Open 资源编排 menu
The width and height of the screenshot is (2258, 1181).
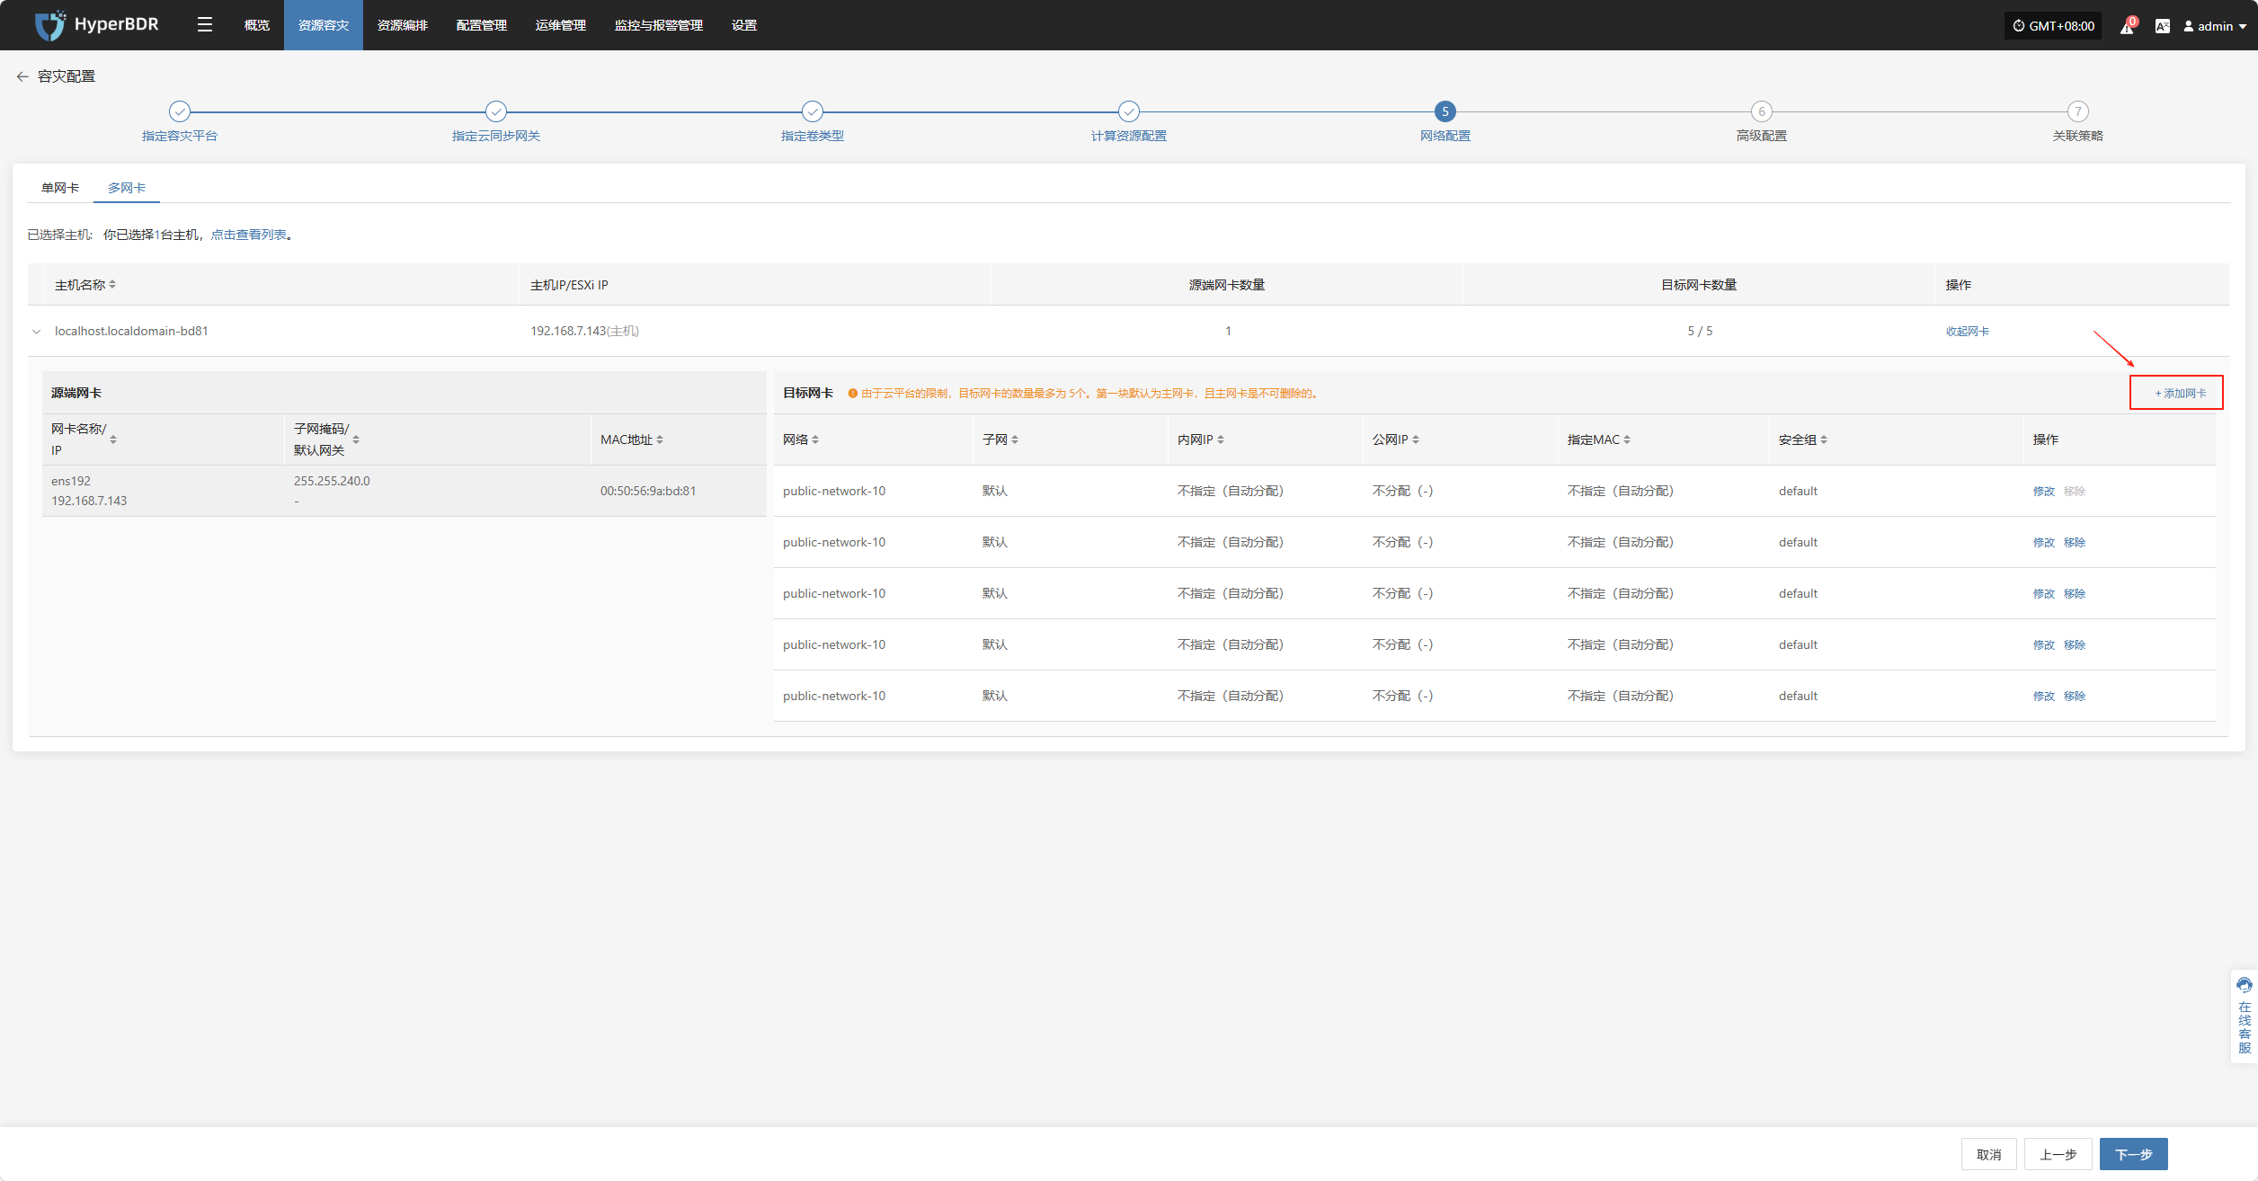pyautogui.click(x=403, y=25)
